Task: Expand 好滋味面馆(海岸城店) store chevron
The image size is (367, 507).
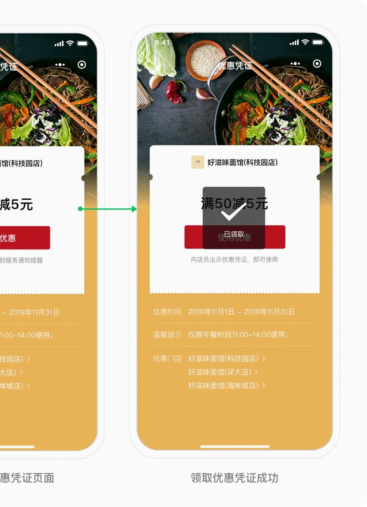Action: 264,385
